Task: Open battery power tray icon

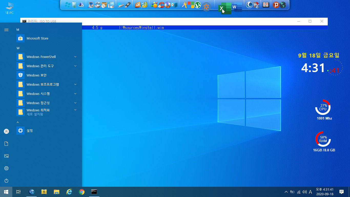Action: click(292, 192)
